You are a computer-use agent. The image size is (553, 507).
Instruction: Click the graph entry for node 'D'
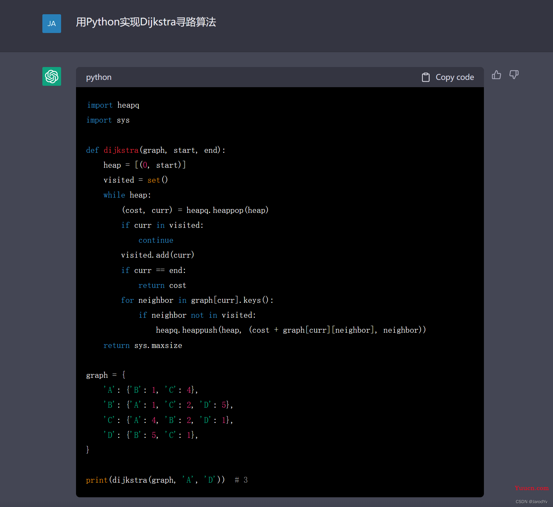151,435
